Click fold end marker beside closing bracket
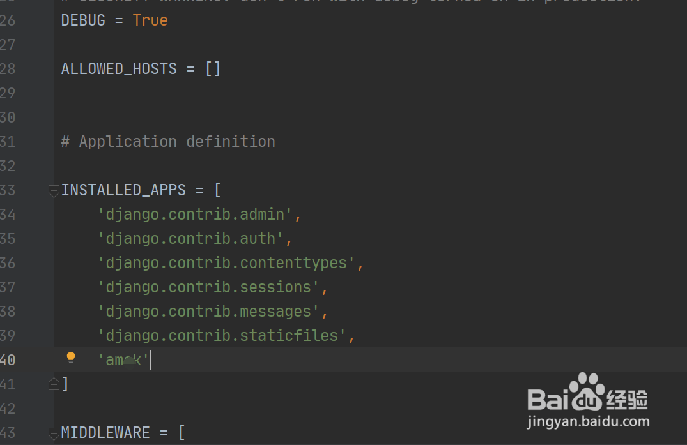The image size is (687, 445). 54,384
